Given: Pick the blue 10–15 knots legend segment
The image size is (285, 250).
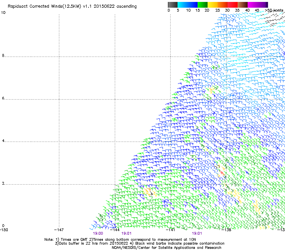Looking at the screenshot, I should point(192,5).
